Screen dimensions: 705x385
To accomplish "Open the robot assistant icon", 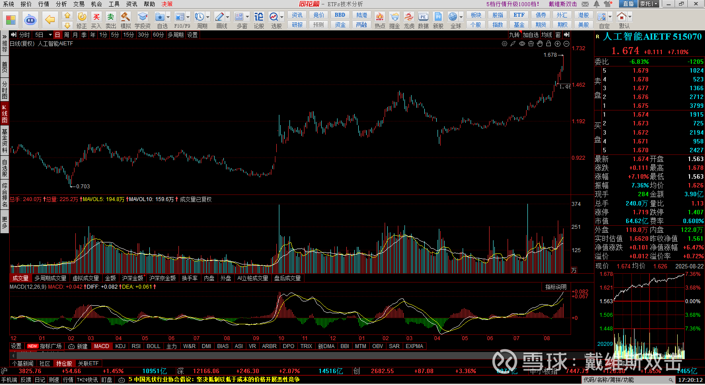I will 30,20.
